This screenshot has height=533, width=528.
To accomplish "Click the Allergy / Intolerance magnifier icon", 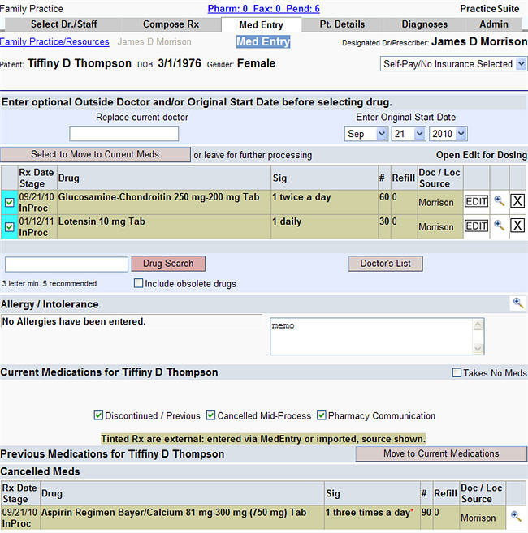I will point(517,303).
